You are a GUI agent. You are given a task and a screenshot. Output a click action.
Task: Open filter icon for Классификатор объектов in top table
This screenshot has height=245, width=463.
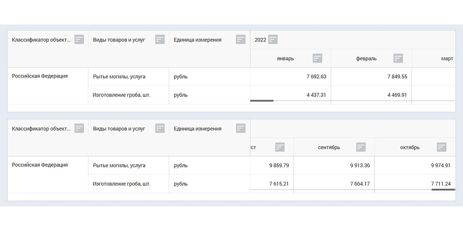point(79,39)
